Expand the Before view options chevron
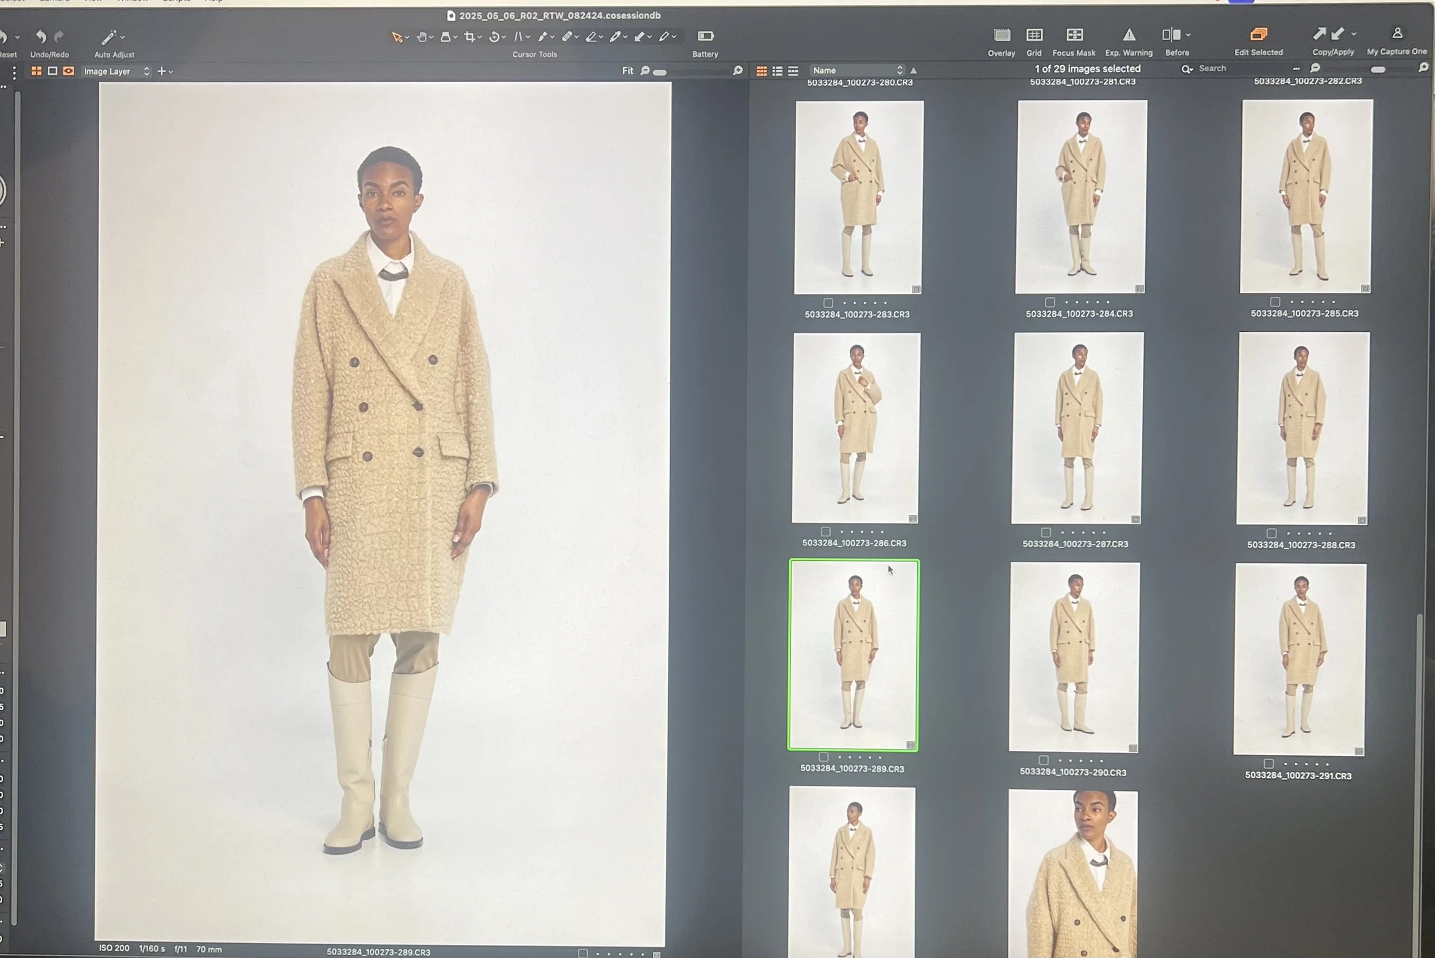 pyautogui.click(x=1188, y=35)
